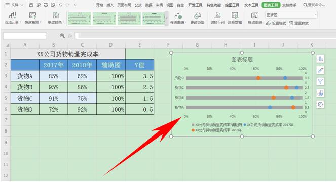336x182 pixels.
Task: Click the print preview icon
Action: coord(53,5)
